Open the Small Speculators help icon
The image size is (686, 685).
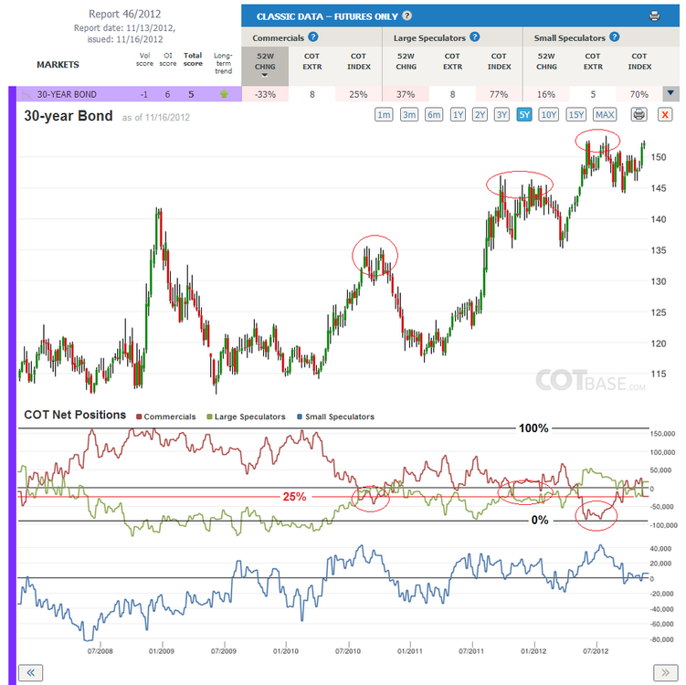click(614, 37)
